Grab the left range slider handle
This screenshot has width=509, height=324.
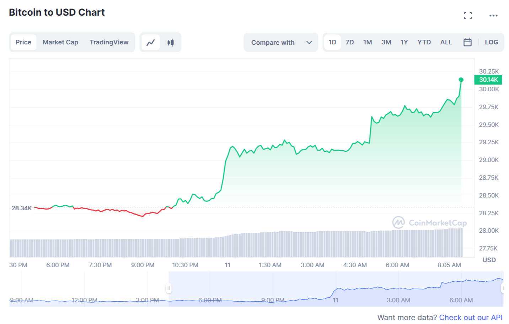(168, 288)
